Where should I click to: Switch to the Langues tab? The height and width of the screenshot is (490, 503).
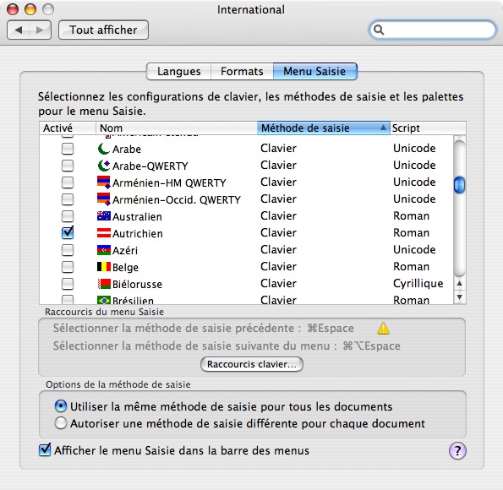click(178, 71)
